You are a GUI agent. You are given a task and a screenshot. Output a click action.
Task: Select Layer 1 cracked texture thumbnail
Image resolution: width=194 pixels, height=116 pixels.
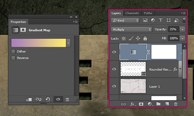133,86
